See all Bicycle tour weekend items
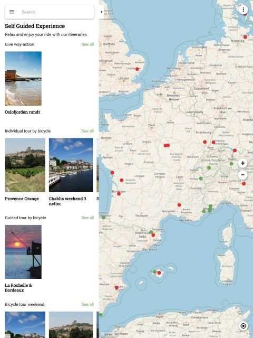This screenshot has height=338, width=253. pos(87,304)
